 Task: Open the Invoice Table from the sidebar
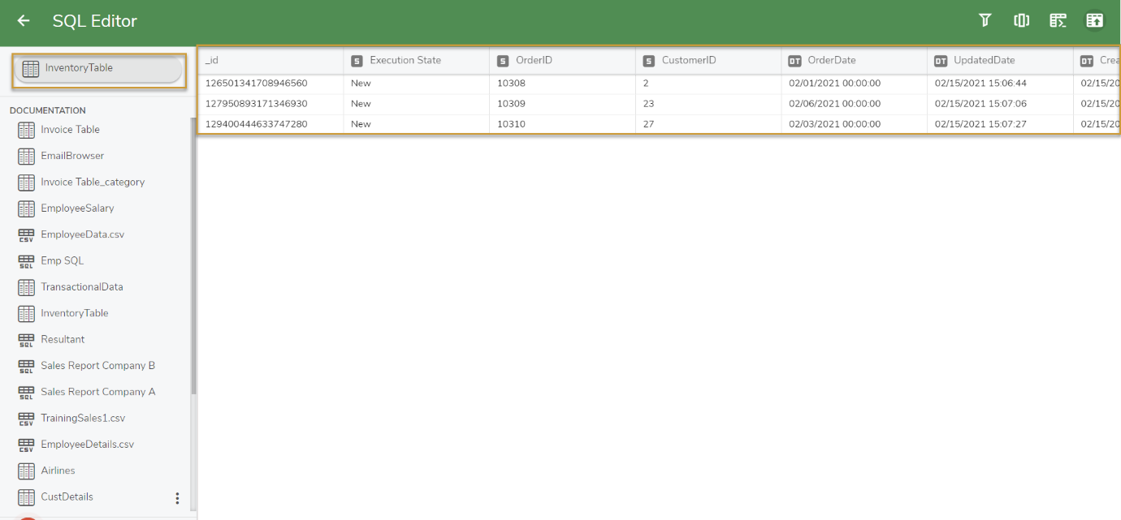click(70, 129)
